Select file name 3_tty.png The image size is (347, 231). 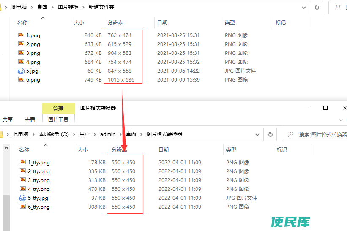39,180
